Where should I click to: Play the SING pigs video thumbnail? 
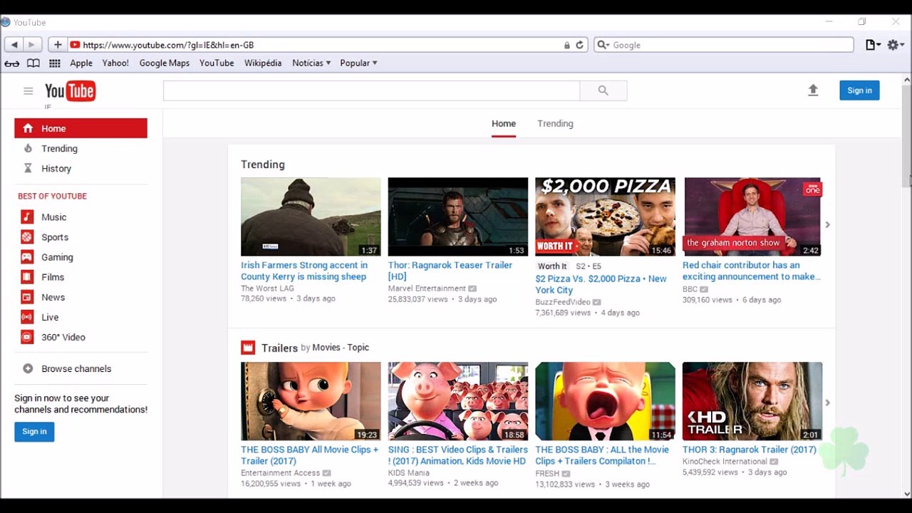tap(458, 401)
